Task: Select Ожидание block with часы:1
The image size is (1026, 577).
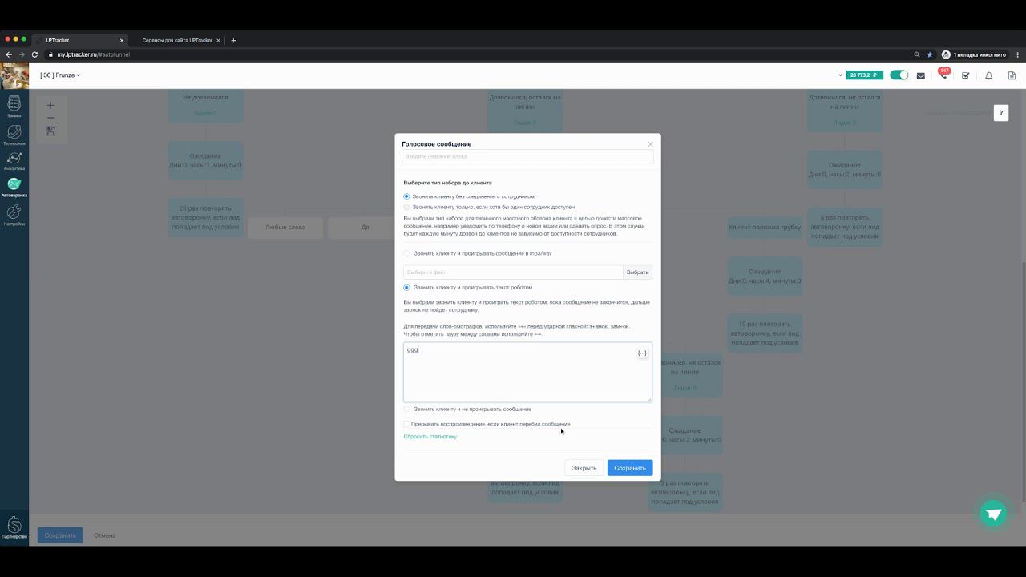Action: click(x=205, y=160)
